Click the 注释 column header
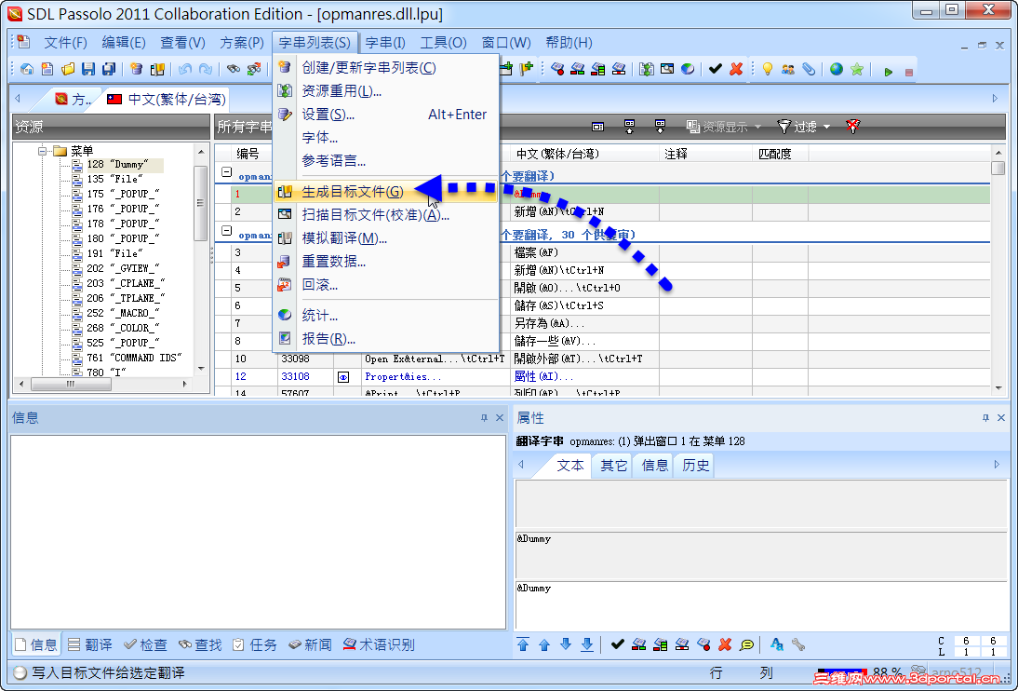This screenshot has height=691, width=1018. [x=705, y=154]
